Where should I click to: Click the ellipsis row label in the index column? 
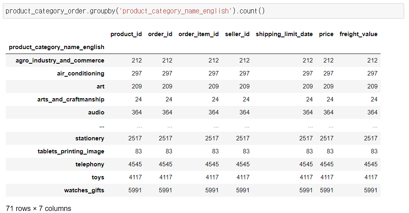pos(102,127)
